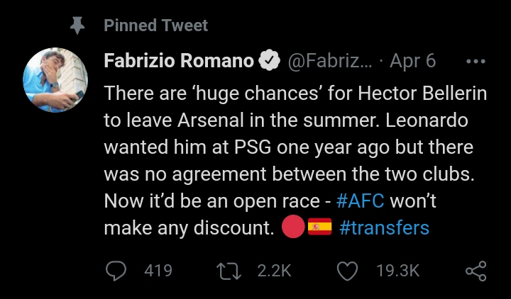Click the 419 replies count
The height and width of the screenshot is (299, 511).
point(158,270)
